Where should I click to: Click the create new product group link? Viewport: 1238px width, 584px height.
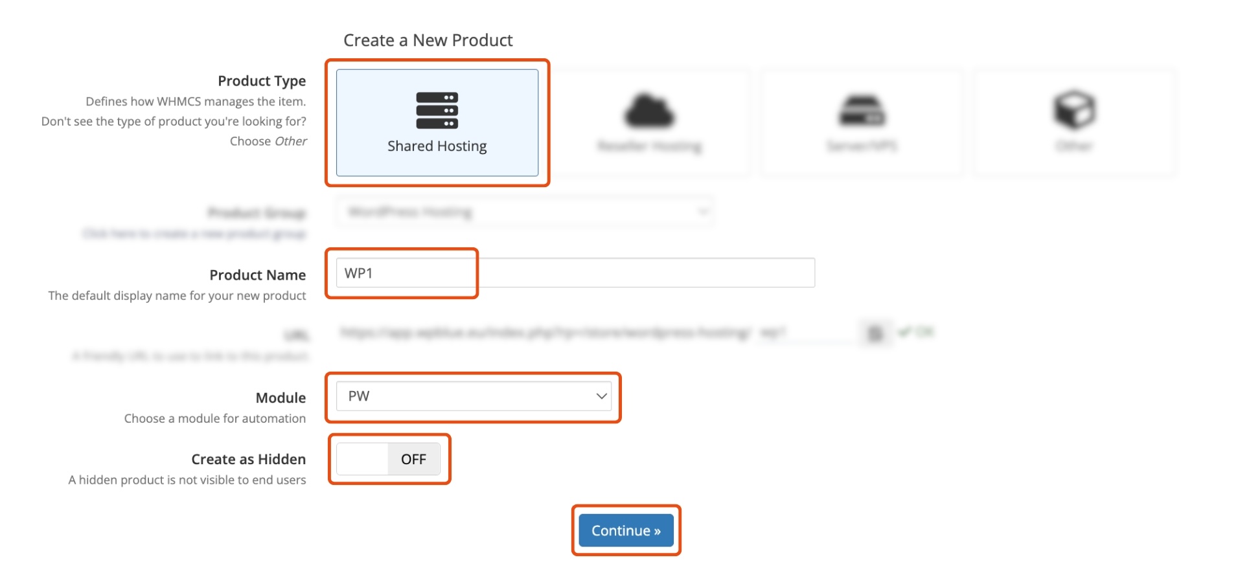tap(194, 234)
